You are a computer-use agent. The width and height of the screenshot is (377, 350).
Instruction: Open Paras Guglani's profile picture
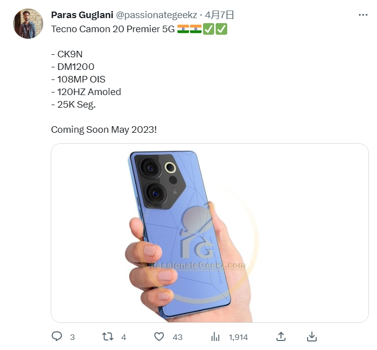pos(28,24)
